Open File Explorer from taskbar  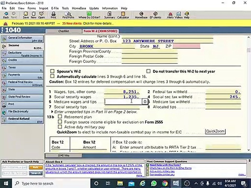(120, 183)
